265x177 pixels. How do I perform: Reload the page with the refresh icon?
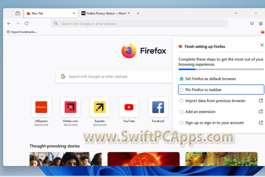click(26, 24)
